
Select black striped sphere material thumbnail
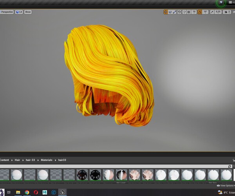pos(95,175)
